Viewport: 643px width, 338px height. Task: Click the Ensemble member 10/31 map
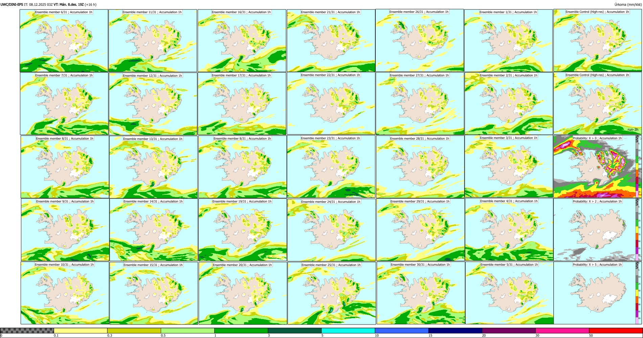(x=65, y=293)
